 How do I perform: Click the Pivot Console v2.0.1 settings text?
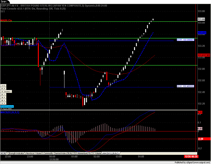coord(33,9)
